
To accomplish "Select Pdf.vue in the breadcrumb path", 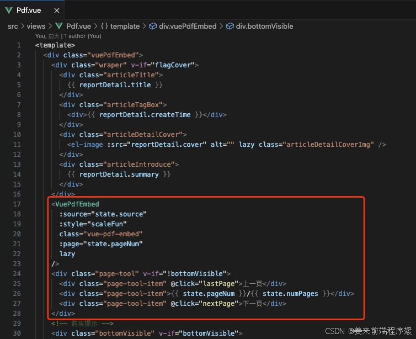I will point(78,27).
